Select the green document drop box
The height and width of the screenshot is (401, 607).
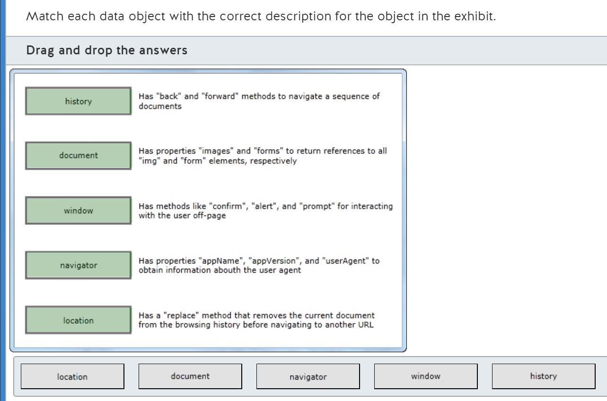click(78, 156)
